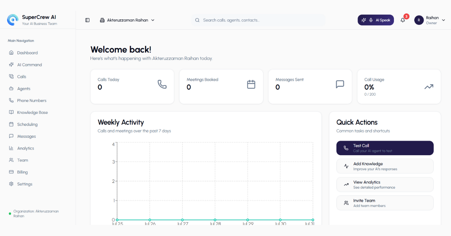Click chat icon on Messages Sent card
Screen dimensions: 451x236
tap(340, 84)
